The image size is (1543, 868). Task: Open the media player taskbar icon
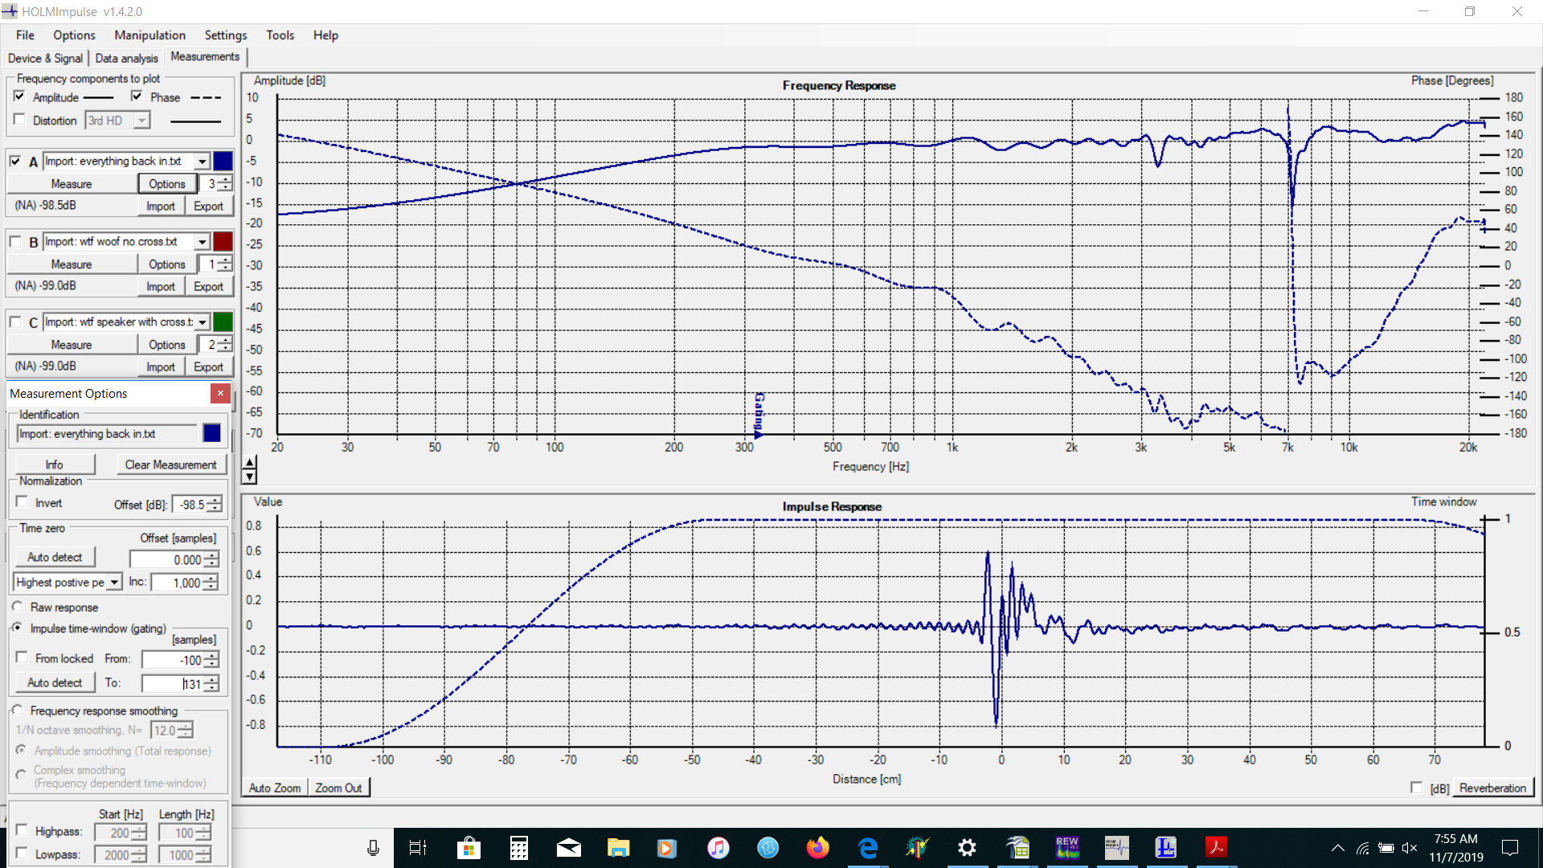coord(667,847)
